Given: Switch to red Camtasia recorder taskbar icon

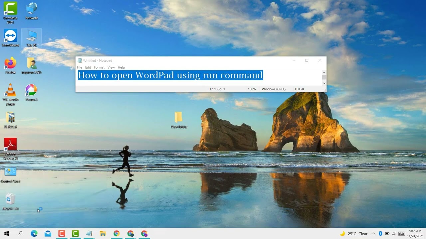Looking at the screenshot, I should 62,233.
